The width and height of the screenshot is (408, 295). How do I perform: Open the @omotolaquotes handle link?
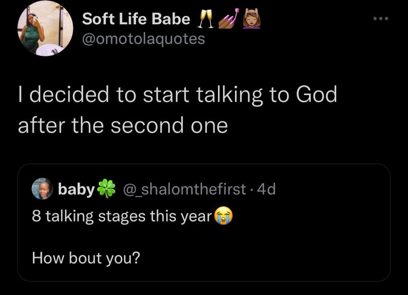pos(143,39)
